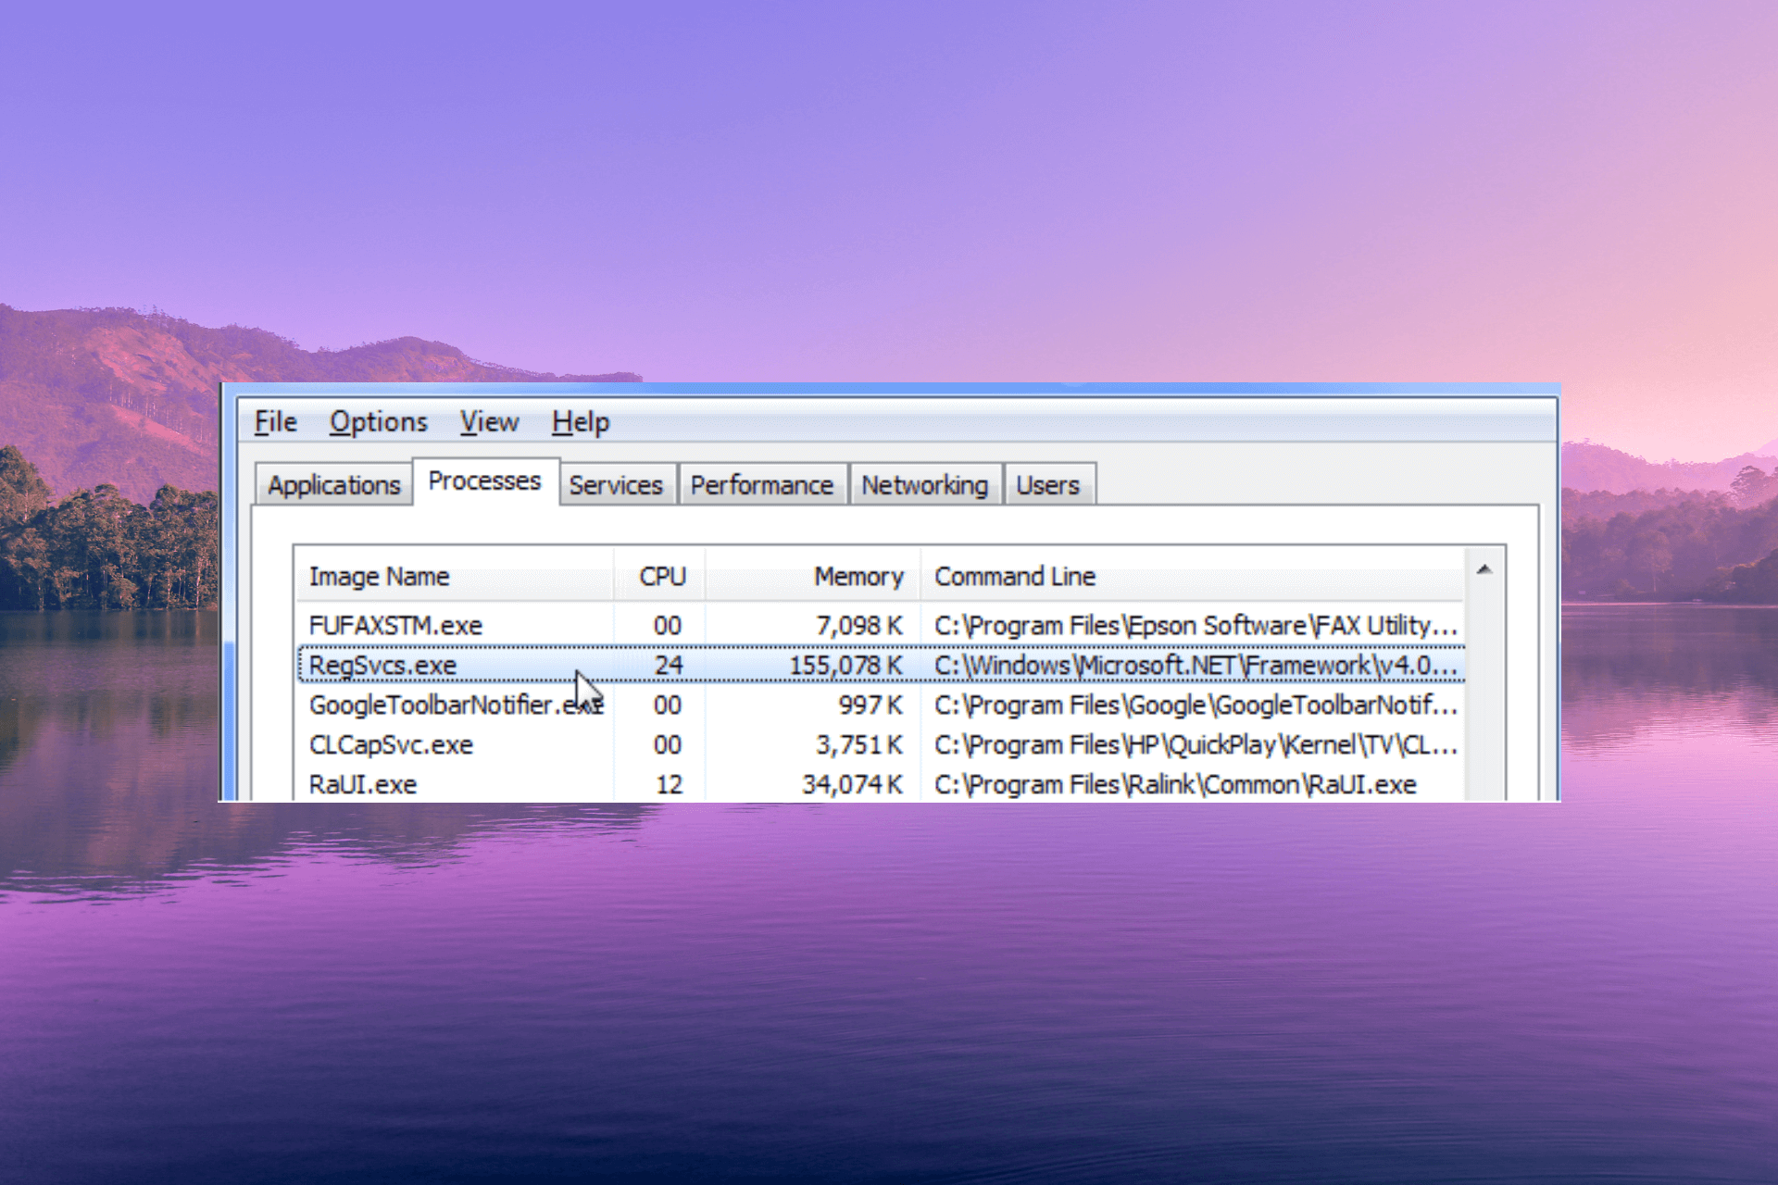Sort by Image Name column header
Screen dimensions: 1778x1185
point(379,577)
